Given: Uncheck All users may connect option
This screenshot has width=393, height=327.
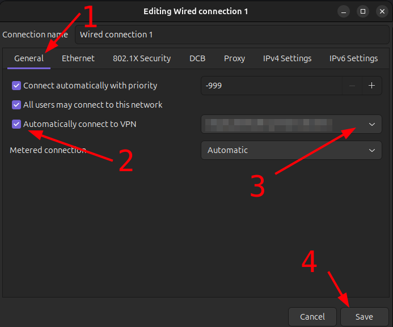Looking at the screenshot, I should 16,105.
